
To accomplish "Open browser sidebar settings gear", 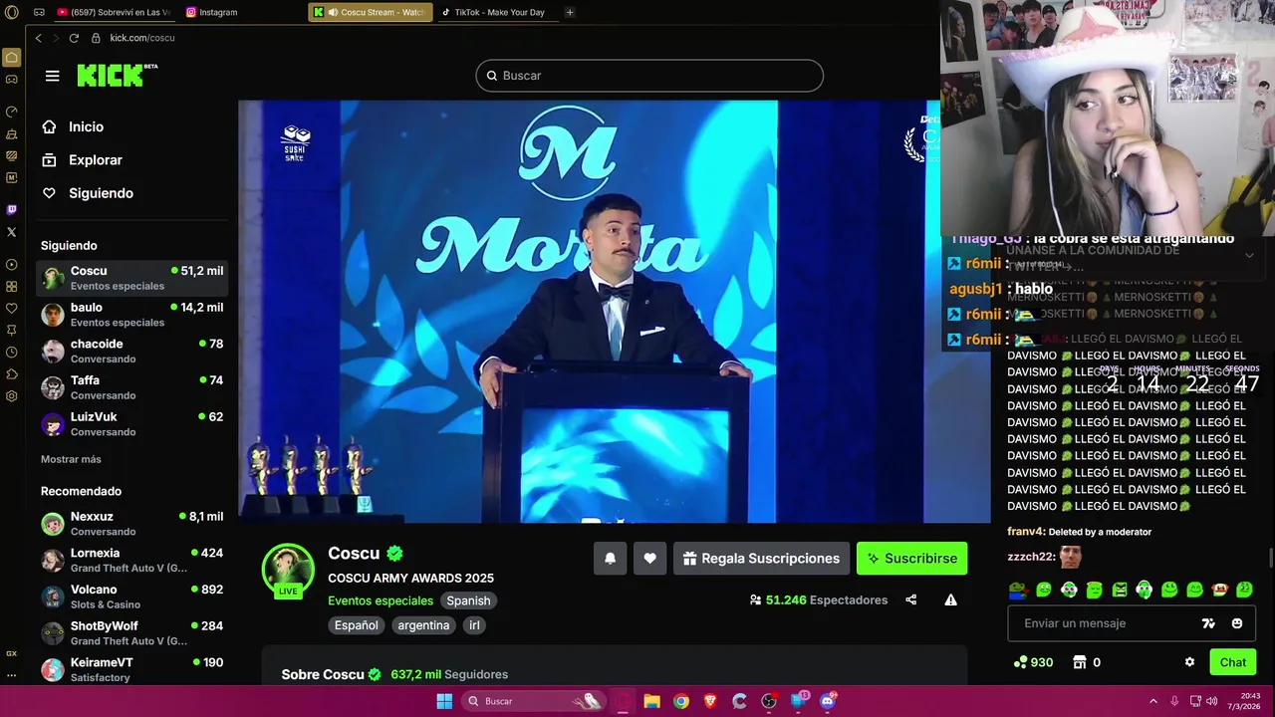I will pyautogui.click(x=11, y=396).
